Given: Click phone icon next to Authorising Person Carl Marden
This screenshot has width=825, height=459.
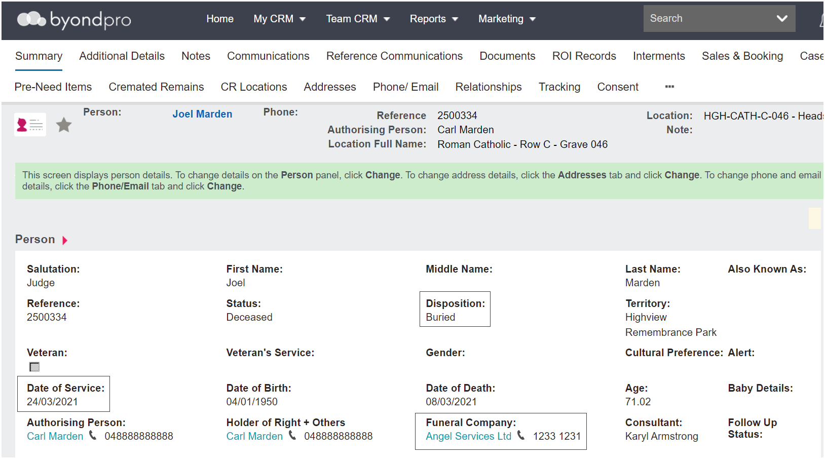Looking at the screenshot, I should 93,435.
